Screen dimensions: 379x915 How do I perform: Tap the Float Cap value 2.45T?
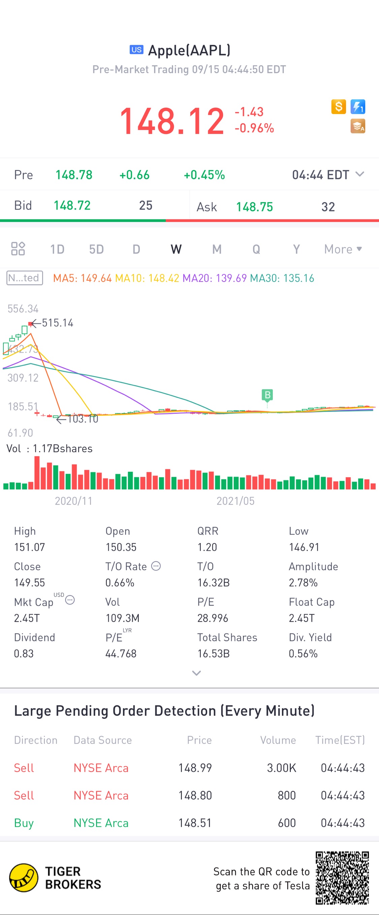coord(302,618)
